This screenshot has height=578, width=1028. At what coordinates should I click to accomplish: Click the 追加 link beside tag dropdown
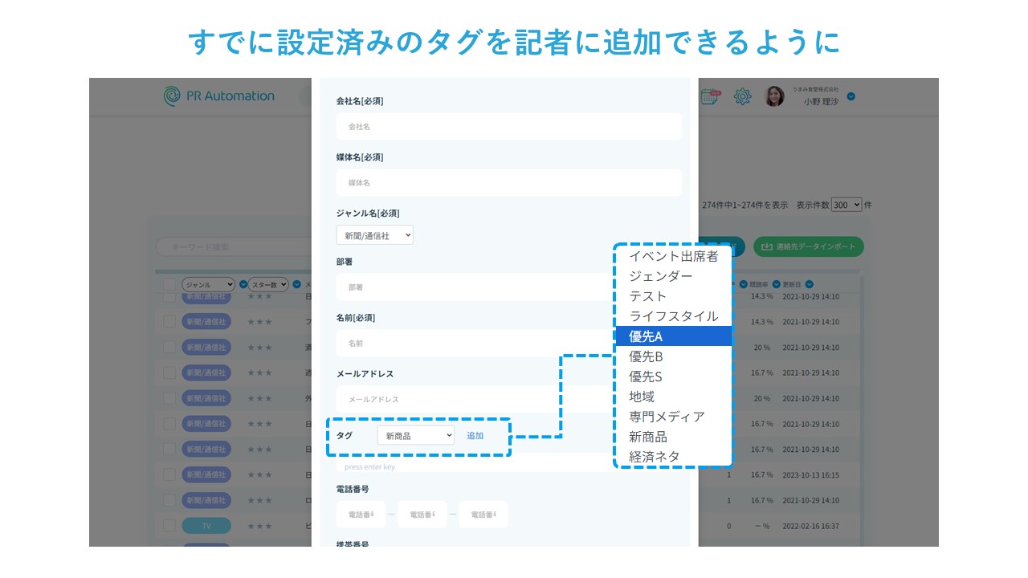point(475,436)
